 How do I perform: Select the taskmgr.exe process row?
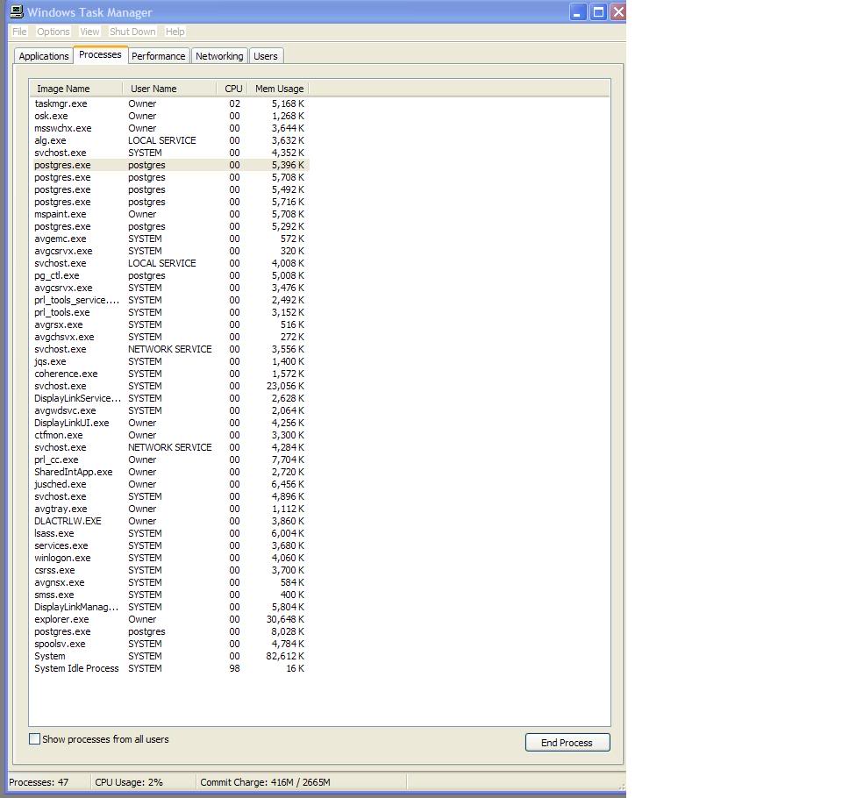171,103
